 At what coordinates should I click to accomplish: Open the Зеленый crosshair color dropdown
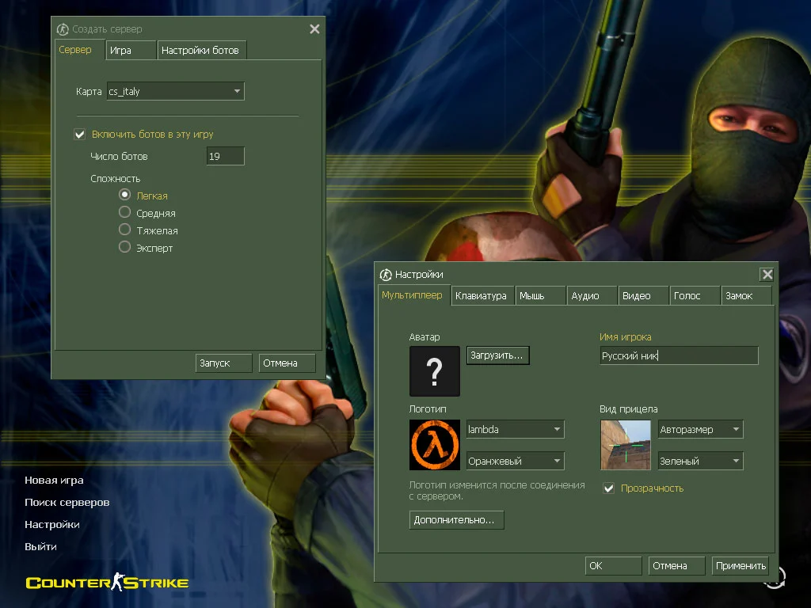[x=700, y=461]
